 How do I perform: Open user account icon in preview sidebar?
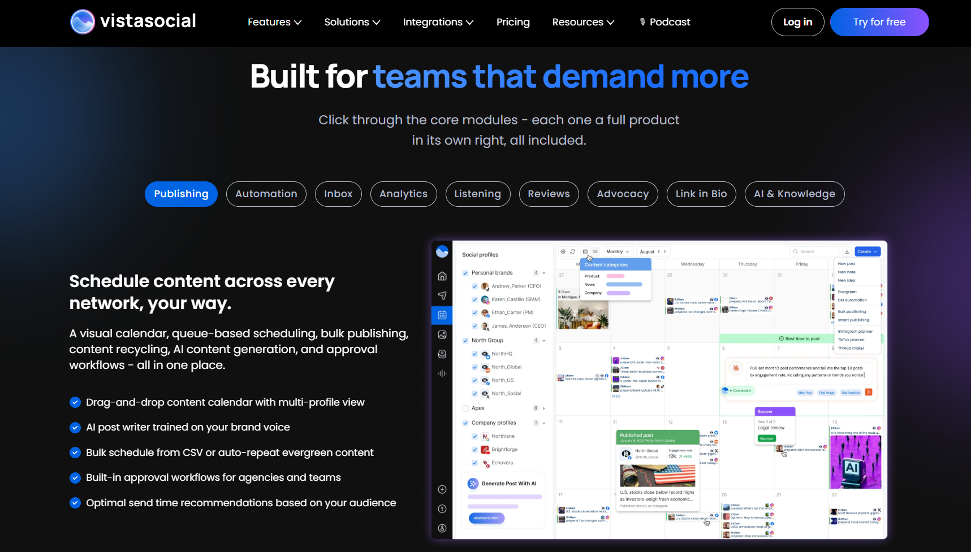click(x=442, y=528)
